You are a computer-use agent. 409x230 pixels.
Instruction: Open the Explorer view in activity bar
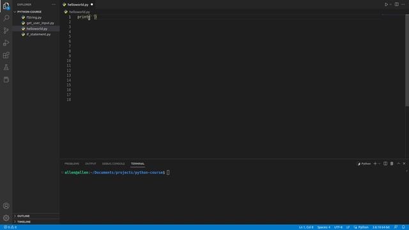click(x=6, y=6)
